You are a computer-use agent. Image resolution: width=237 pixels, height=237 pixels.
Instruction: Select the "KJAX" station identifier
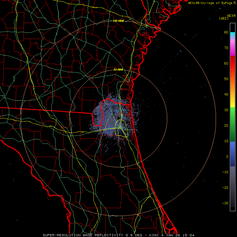(x=154, y=235)
